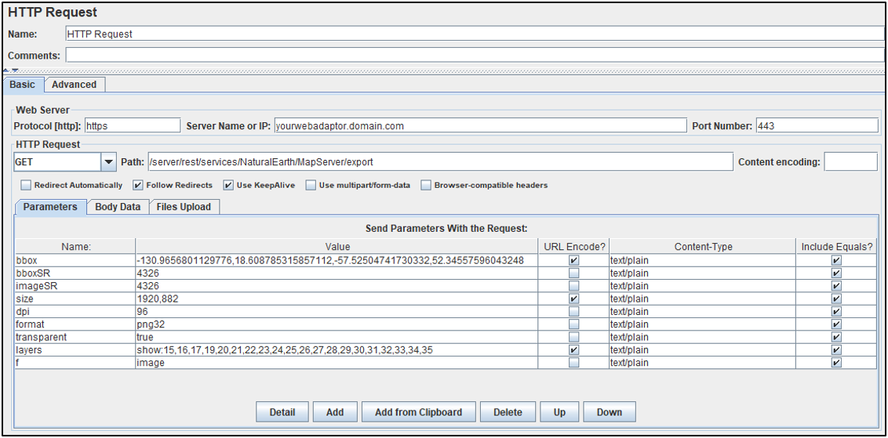This screenshot has height=438, width=888.
Task: Click the Path input field
Action: (x=440, y=162)
